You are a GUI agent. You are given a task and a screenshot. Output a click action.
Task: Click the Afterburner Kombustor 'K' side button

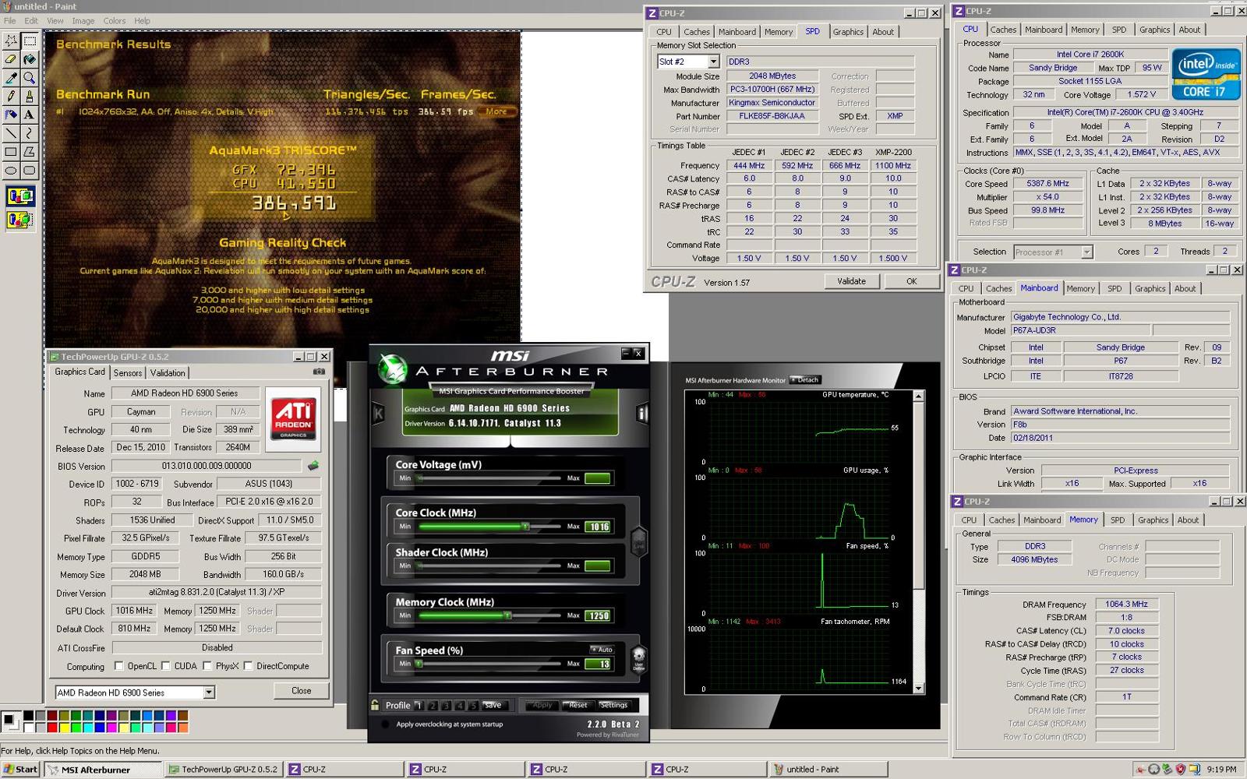tap(378, 414)
